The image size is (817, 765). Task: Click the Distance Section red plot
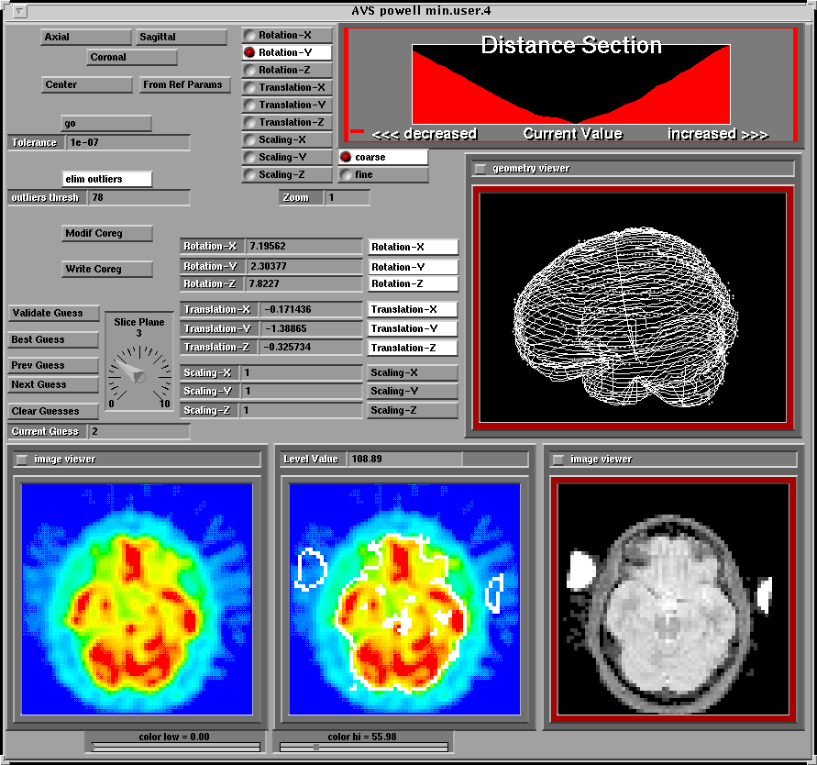click(570, 87)
